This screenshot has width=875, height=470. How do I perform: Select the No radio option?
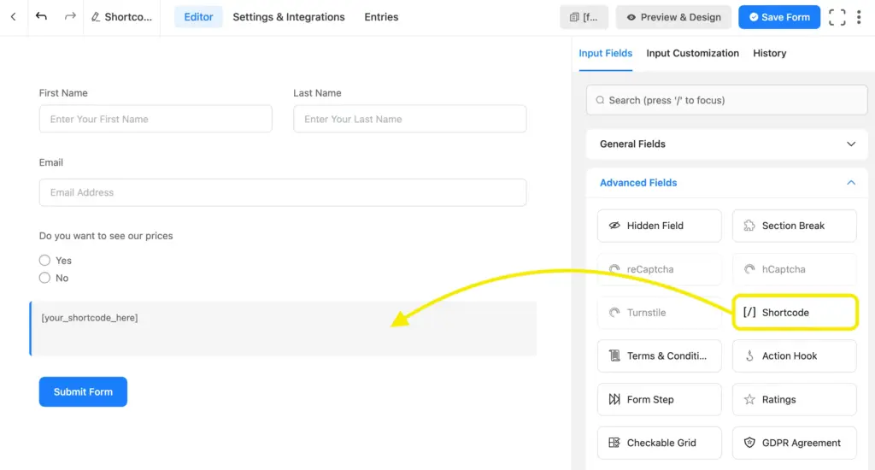(x=44, y=278)
